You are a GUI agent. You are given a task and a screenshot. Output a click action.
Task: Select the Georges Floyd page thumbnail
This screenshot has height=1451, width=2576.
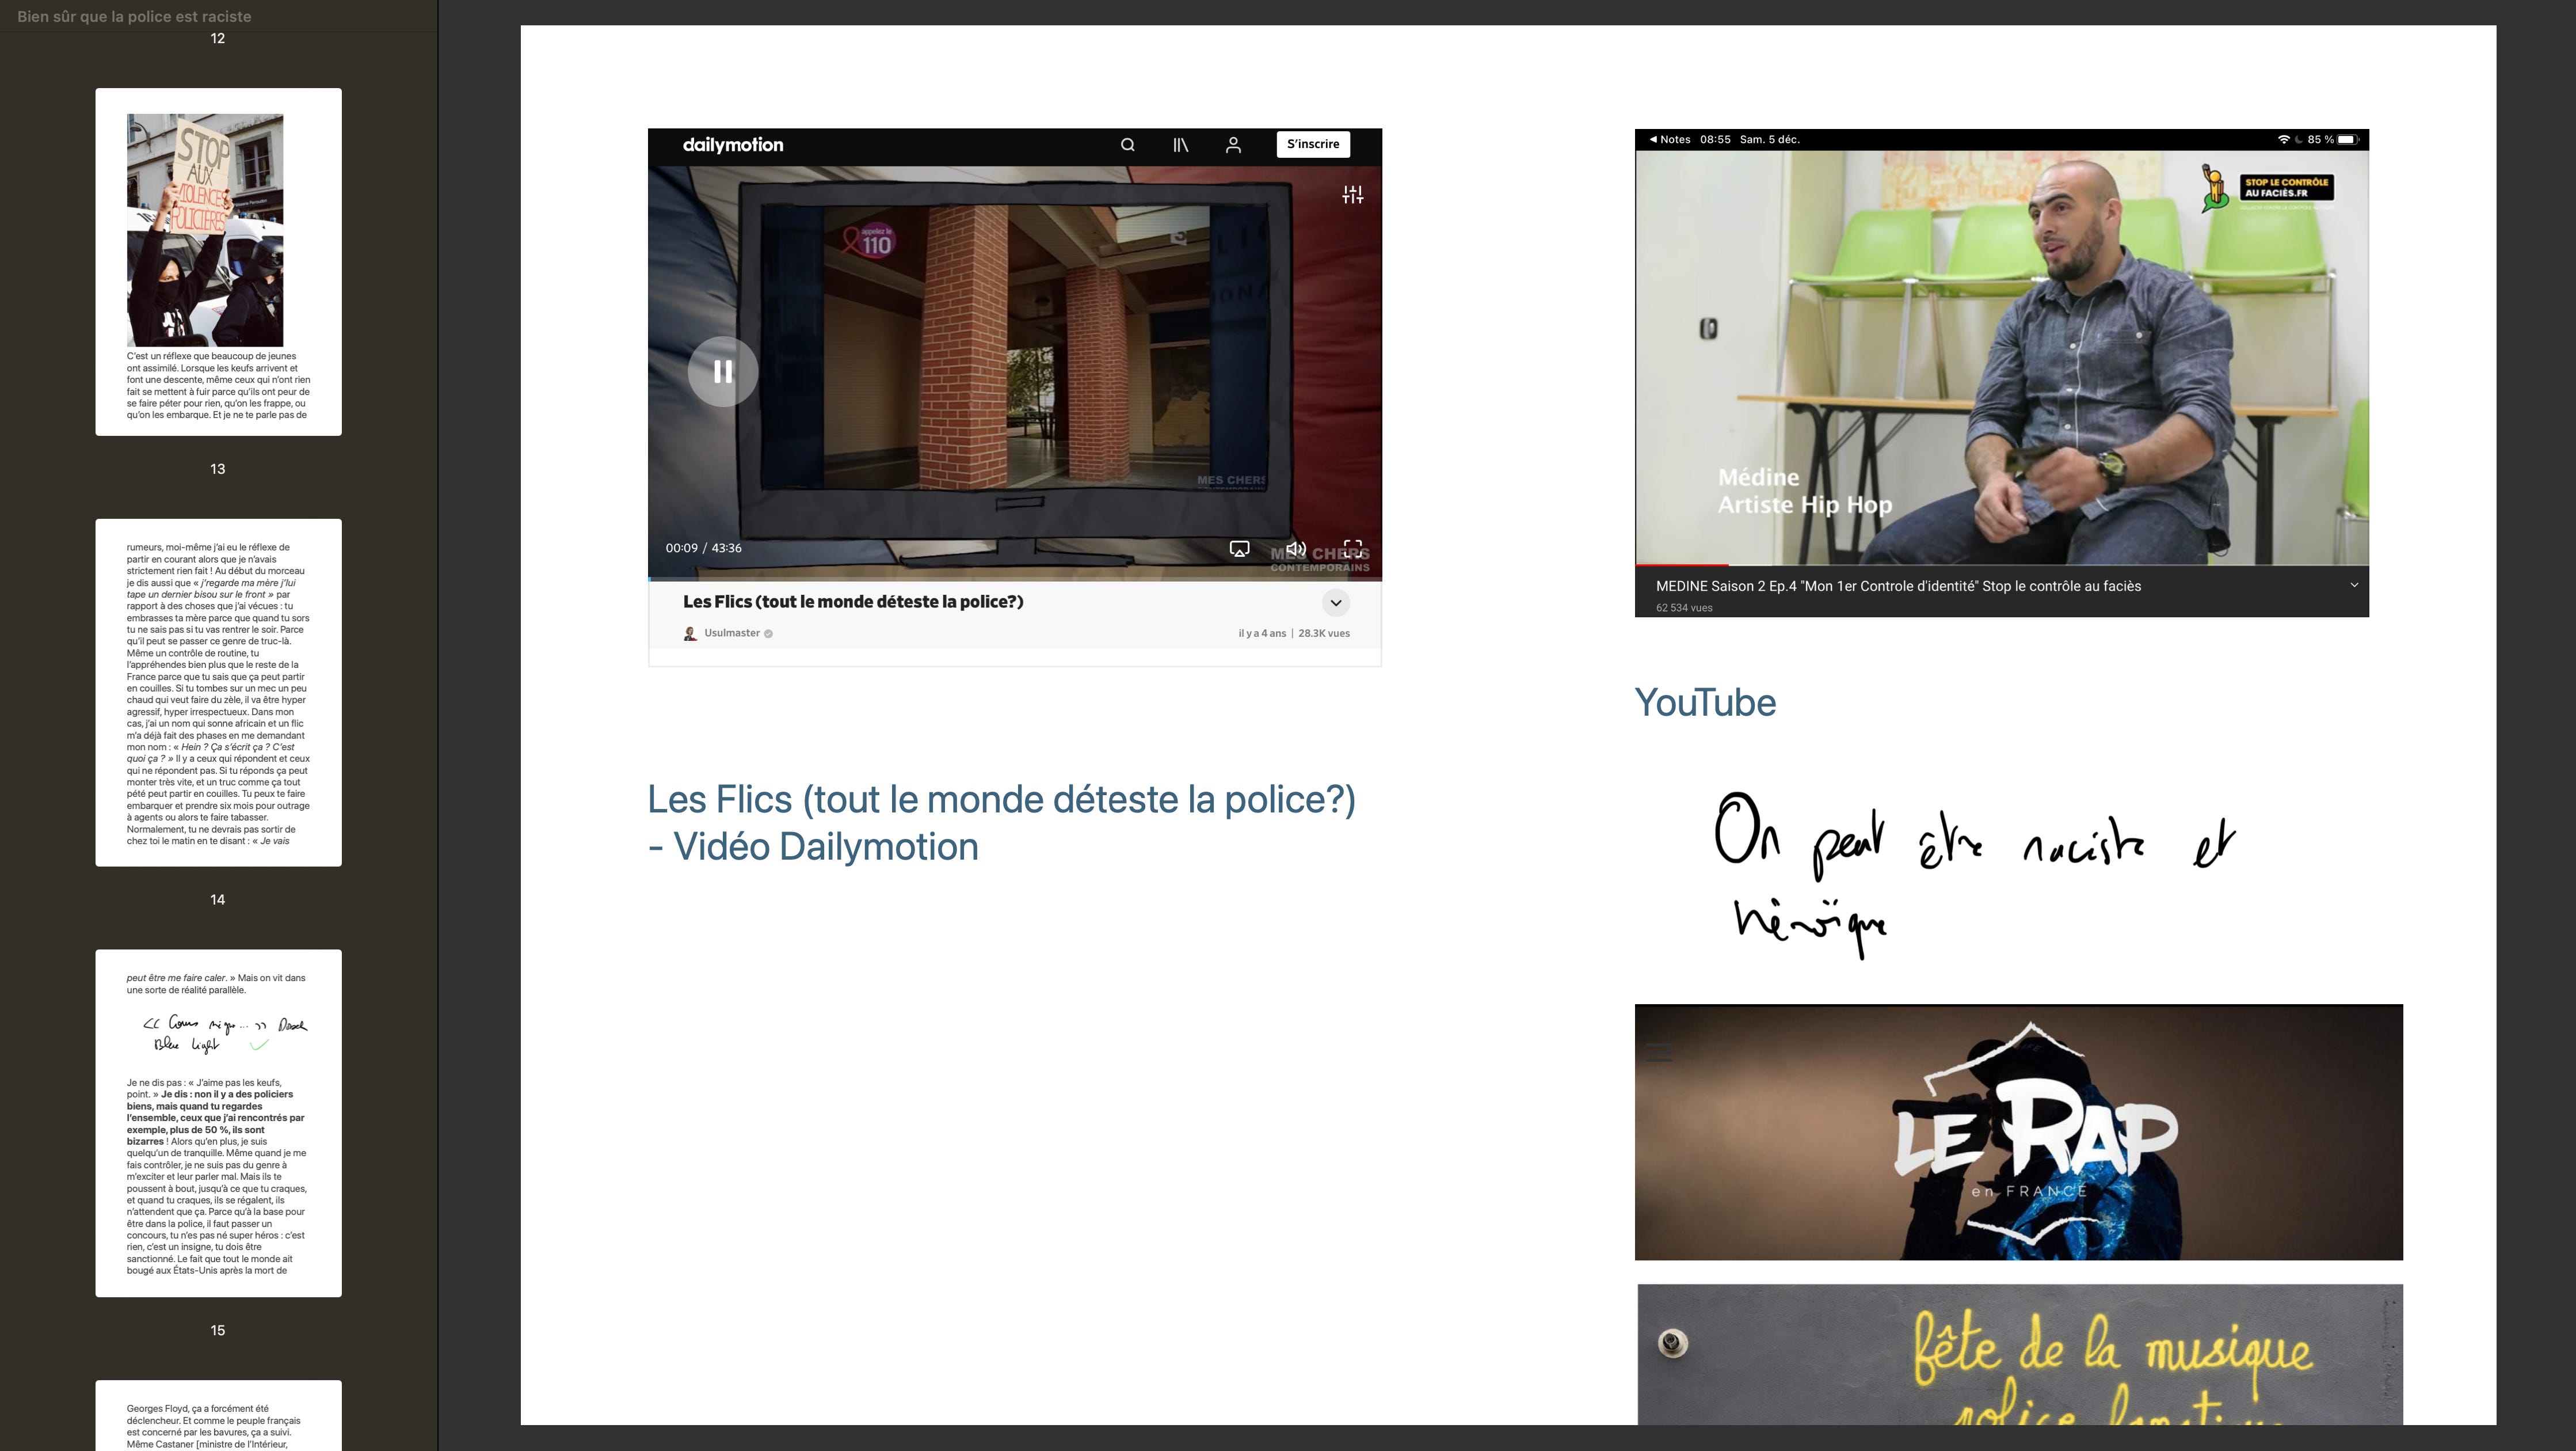218,1415
